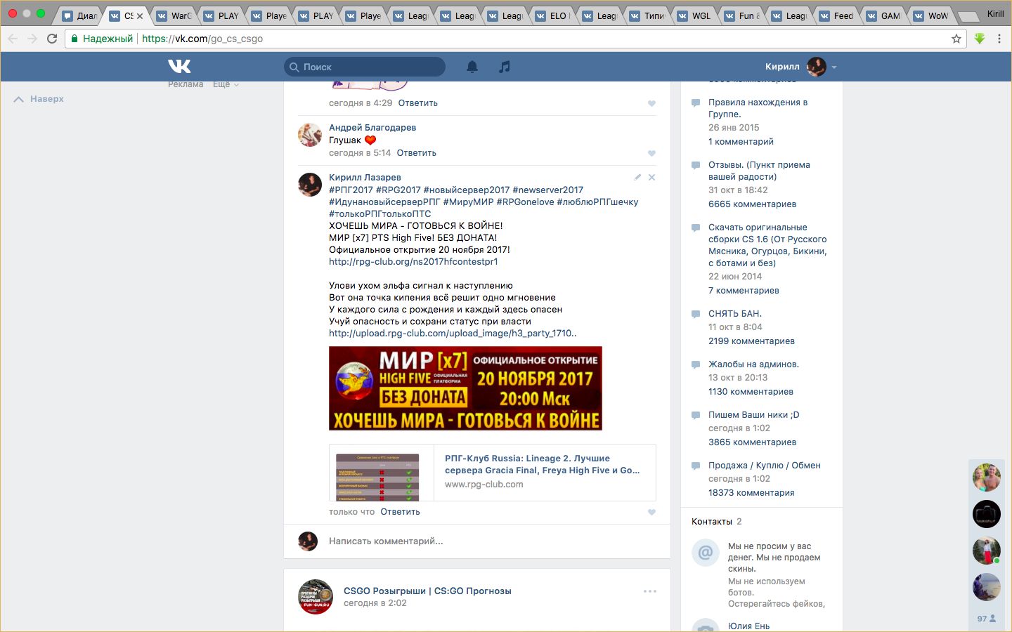Image resolution: width=1012 pixels, height=632 pixels.
Task: Click the address bar URL
Action: pos(202,39)
